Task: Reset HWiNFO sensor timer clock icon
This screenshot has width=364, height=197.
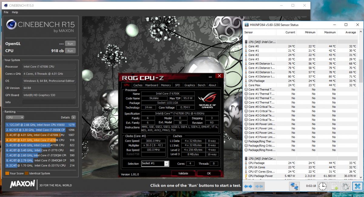Action: pyautogui.click(x=322, y=186)
